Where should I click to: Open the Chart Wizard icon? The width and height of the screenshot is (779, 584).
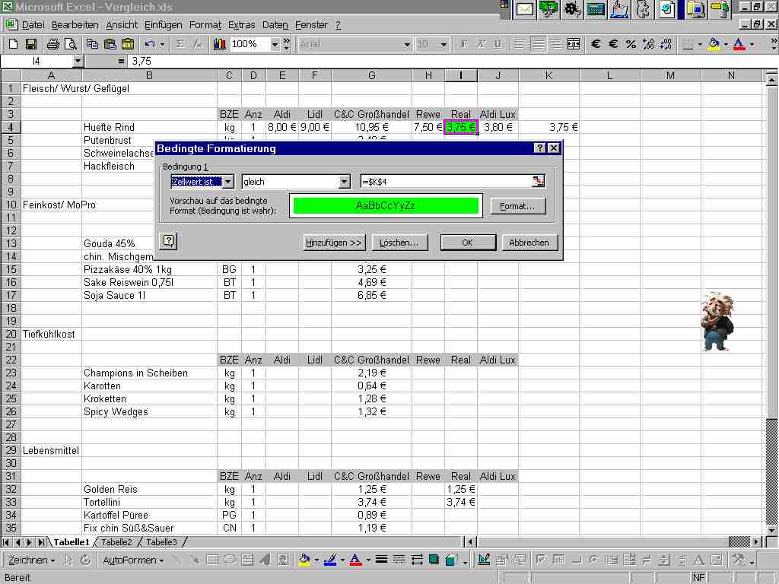click(x=220, y=44)
